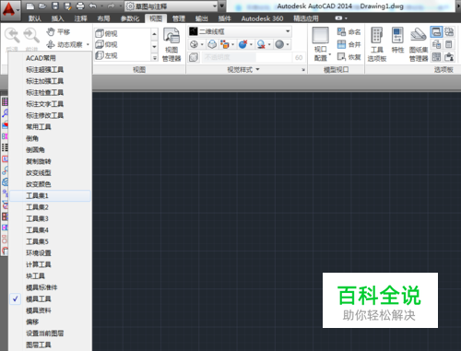Click the 不透明度 opacity slider
The width and height of the screenshot is (461, 351).
coord(247,57)
